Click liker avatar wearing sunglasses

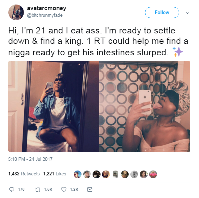(124, 174)
